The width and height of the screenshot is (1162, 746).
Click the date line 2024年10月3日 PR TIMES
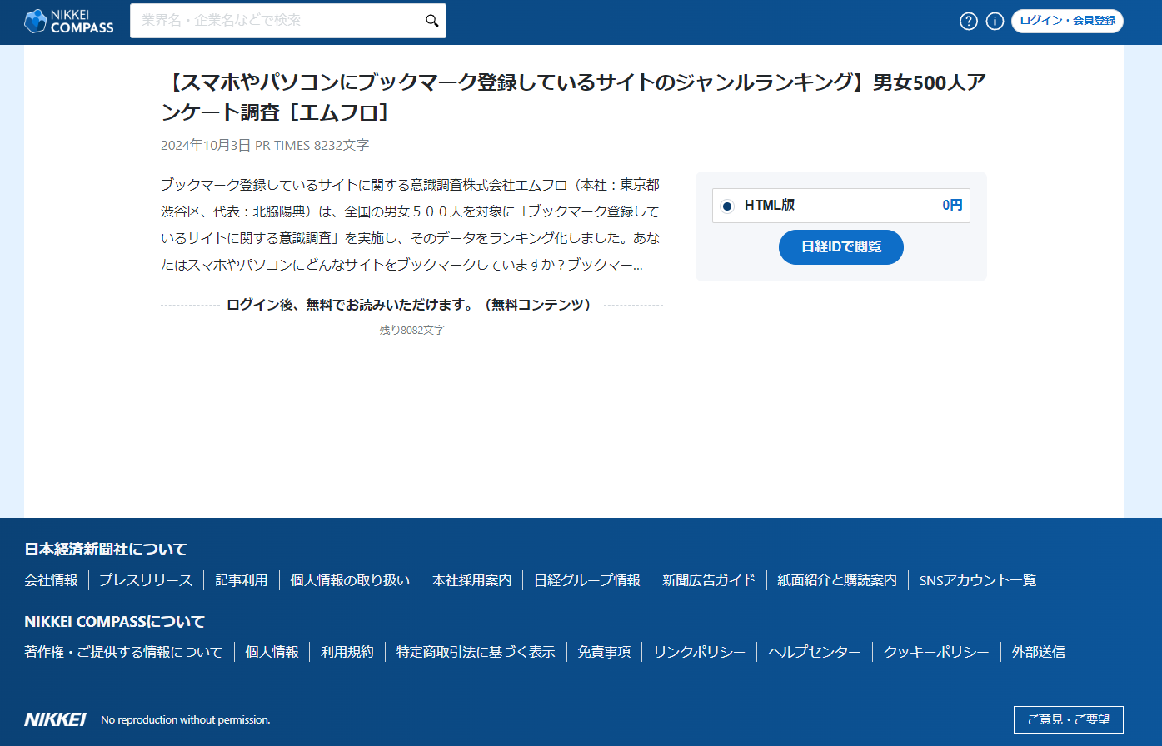click(x=265, y=145)
